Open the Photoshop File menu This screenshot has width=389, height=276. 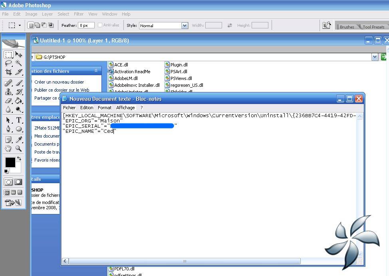point(5,14)
